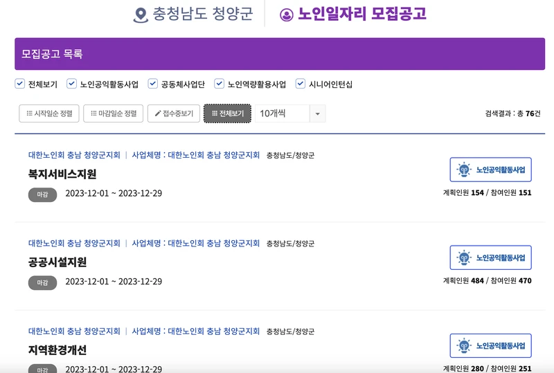Open the 지역환경개선 posting title
The height and width of the screenshot is (373, 554).
coord(57,349)
